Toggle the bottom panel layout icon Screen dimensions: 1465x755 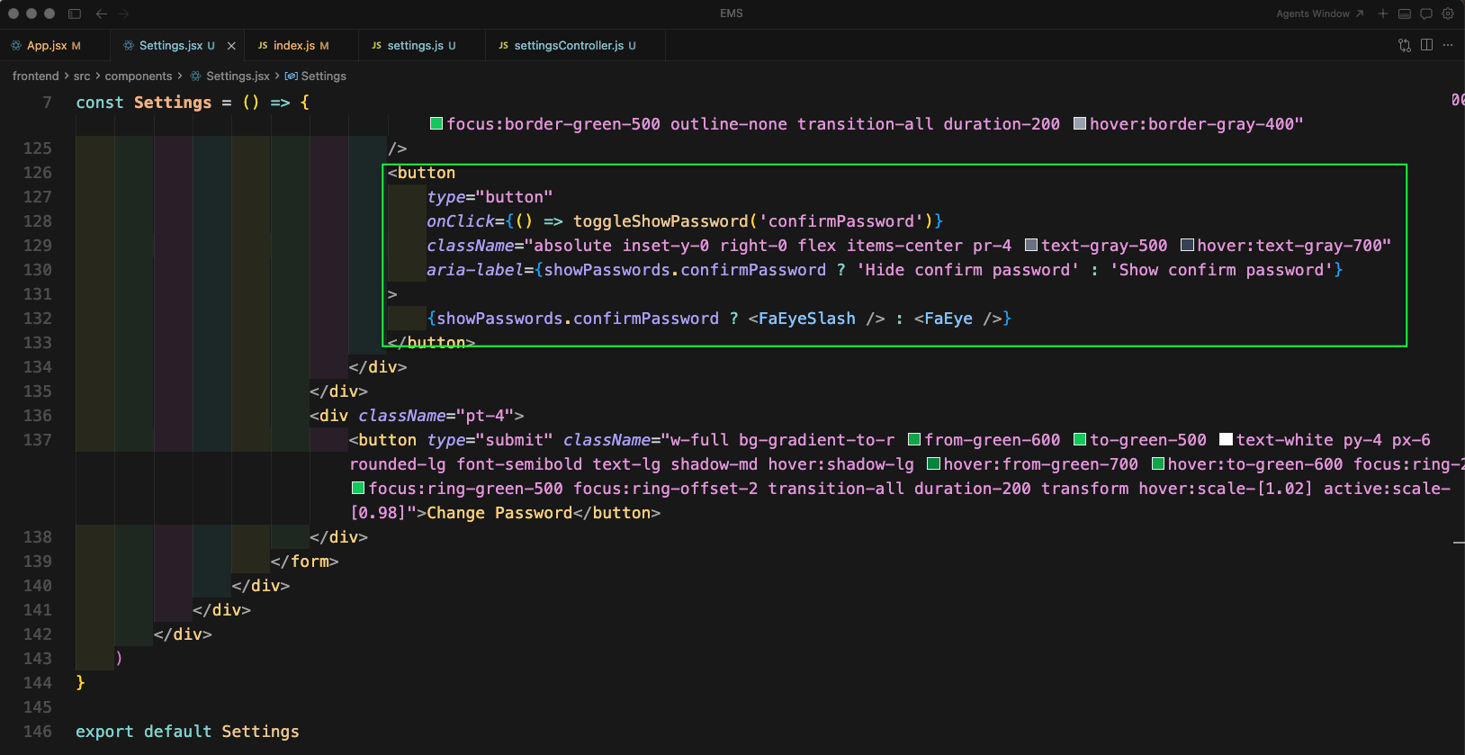(1404, 13)
